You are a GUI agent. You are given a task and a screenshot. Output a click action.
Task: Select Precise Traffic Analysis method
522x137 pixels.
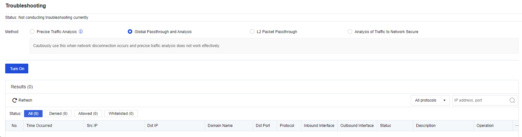click(x=32, y=31)
